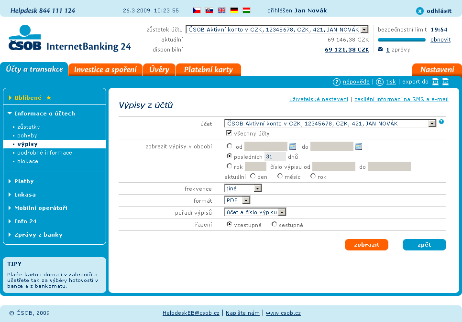
Task: Export to TXT file icon
Action: point(435,82)
